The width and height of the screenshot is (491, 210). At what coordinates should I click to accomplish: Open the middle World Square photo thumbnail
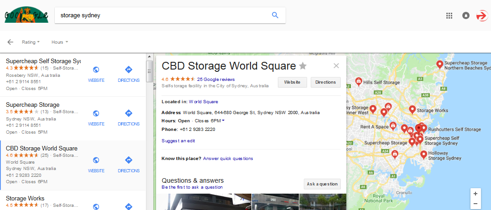coord(275,202)
